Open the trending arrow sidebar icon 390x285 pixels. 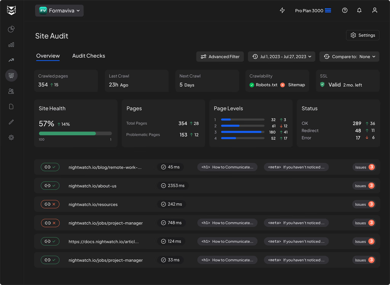click(11, 60)
